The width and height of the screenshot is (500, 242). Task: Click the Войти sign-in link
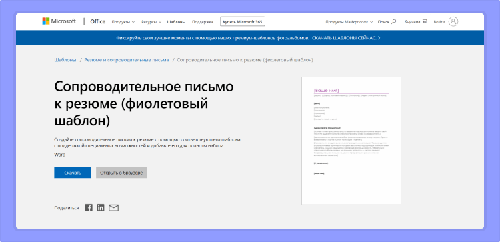(439, 22)
